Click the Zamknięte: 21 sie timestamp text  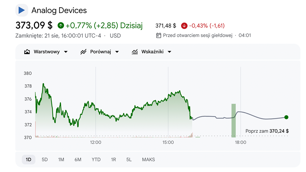tap(58, 36)
